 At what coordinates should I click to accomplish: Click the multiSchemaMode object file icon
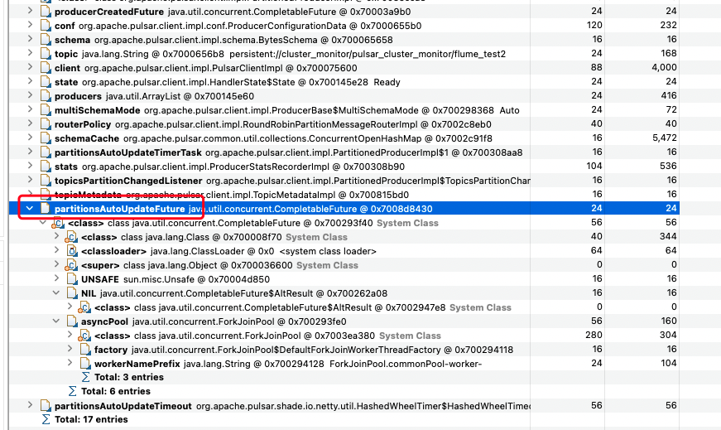(x=45, y=110)
